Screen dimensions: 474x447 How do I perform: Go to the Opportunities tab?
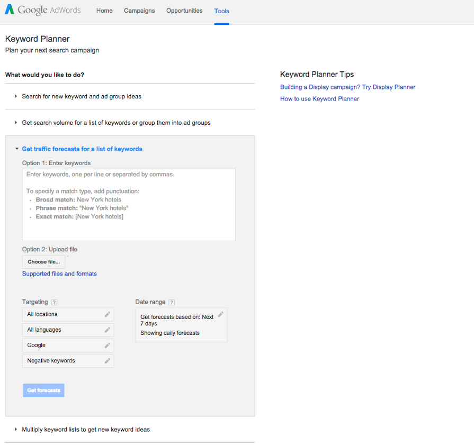pos(184,11)
